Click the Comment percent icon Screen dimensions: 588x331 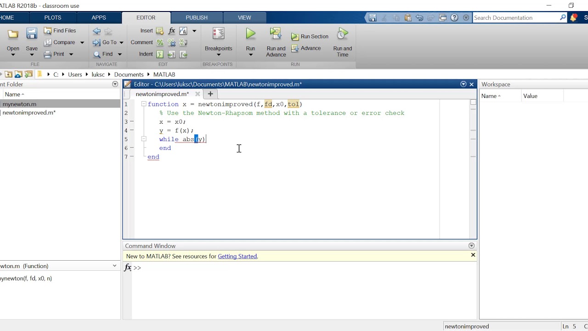coord(160,42)
